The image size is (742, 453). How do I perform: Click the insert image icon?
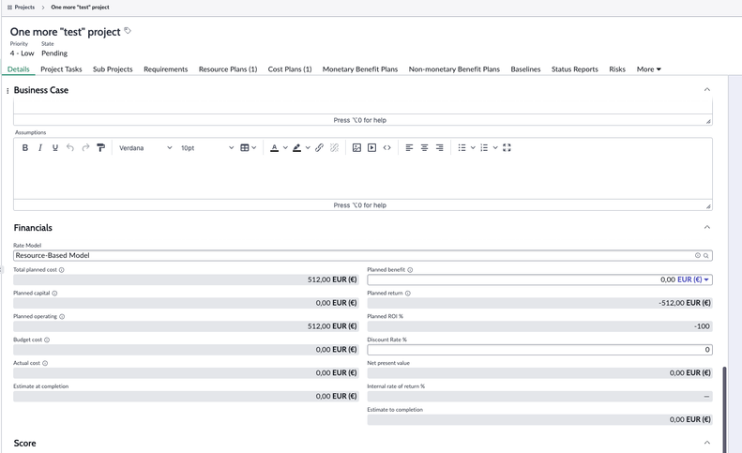tap(356, 147)
